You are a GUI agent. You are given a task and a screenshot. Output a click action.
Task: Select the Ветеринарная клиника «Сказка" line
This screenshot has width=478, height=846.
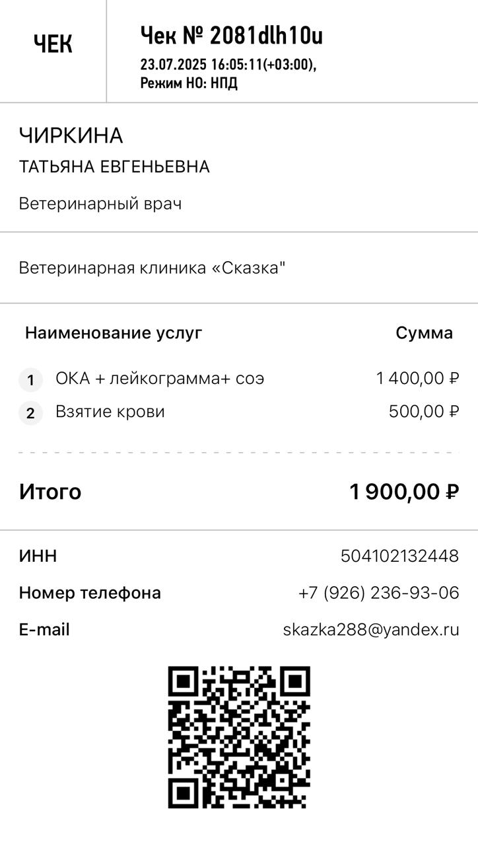pos(152,268)
